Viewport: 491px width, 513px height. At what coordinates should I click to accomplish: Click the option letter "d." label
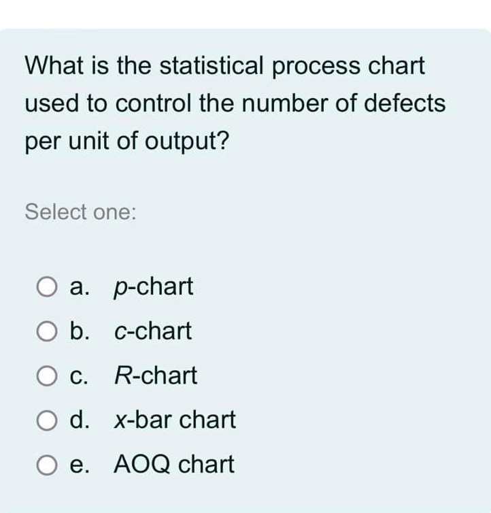pyautogui.click(x=79, y=420)
